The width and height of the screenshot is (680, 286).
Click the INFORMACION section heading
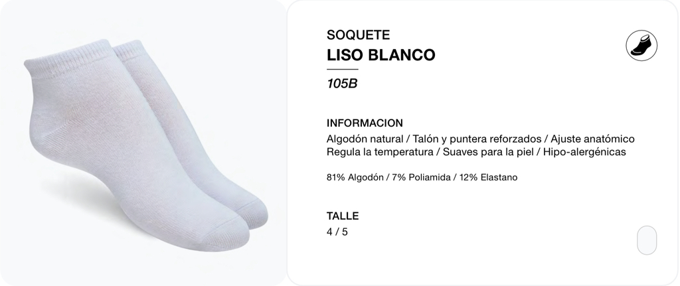365,123
